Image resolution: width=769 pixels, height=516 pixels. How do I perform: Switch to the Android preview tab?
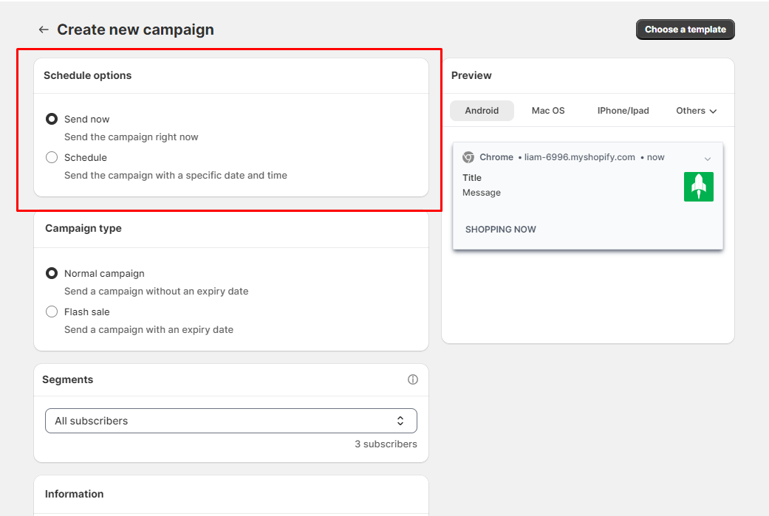point(482,111)
